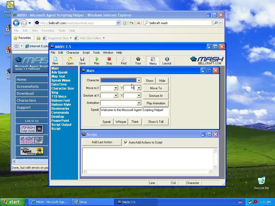The height and width of the screenshot is (206, 275).
Task: Toggle Auto-Add Actions to Script checkbox
Action: click(126, 142)
